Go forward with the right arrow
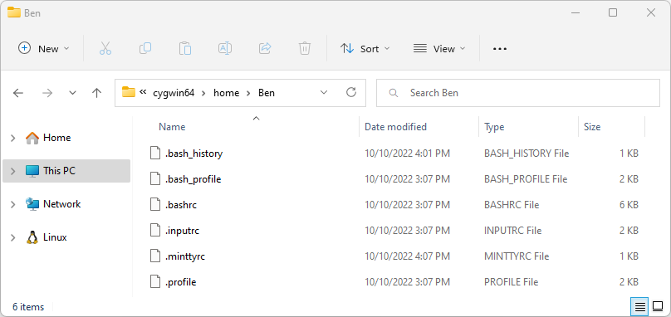The height and width of the screenshot is (317, 671). click(47, 93)
